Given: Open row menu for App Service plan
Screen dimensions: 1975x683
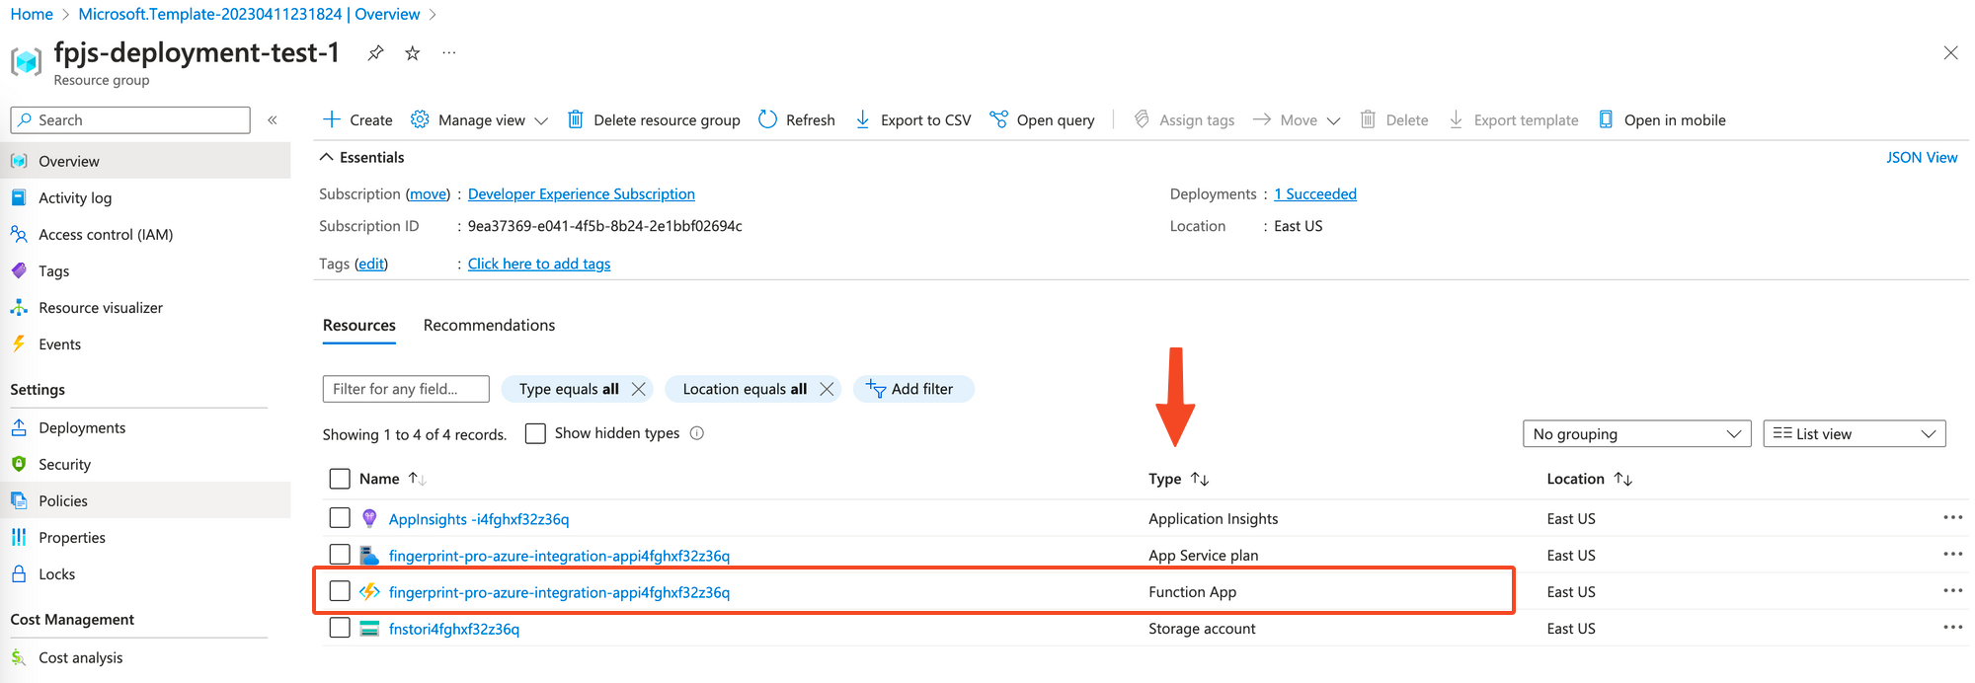Looking at the screenshot, I should tap(1952, 554).
